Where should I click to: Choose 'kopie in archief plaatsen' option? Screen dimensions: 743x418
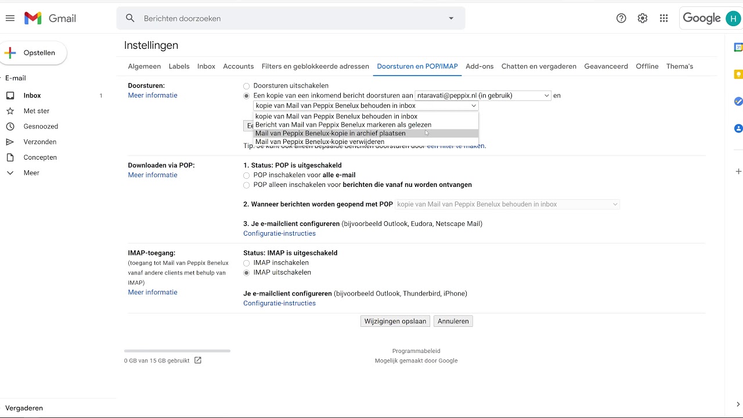[x=330, y=134]
